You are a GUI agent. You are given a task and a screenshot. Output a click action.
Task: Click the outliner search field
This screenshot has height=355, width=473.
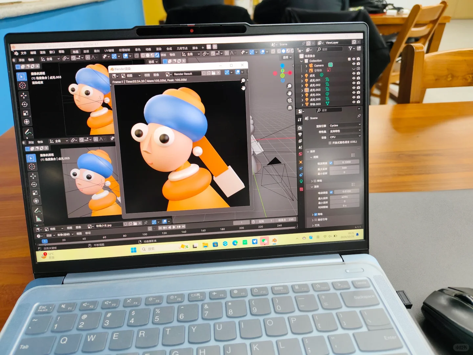point(329,49)
